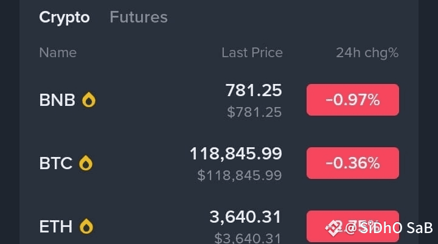
Task: Open the BNB coin name
Action: point(57,100)
